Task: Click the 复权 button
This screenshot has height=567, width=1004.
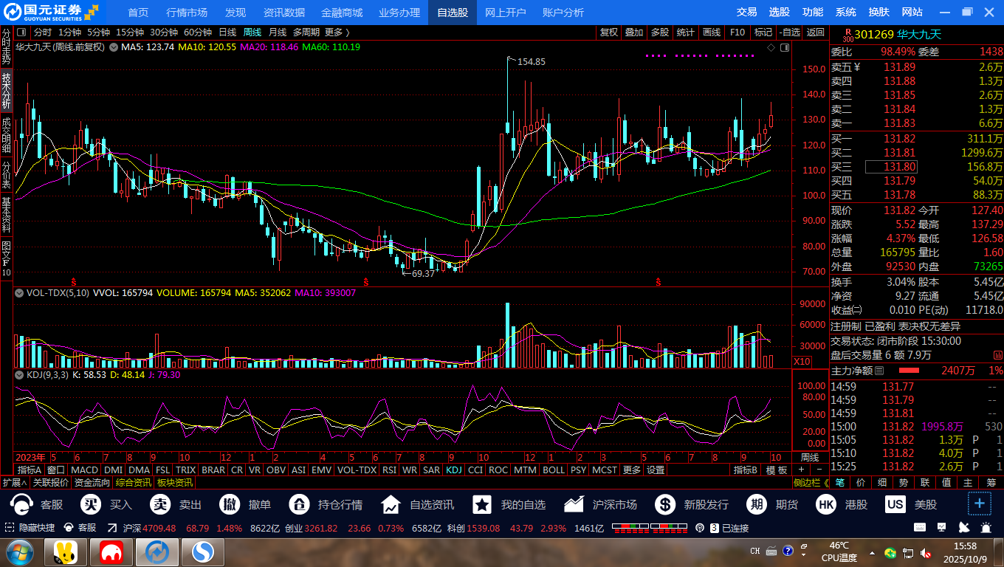Action: [608, 32]
